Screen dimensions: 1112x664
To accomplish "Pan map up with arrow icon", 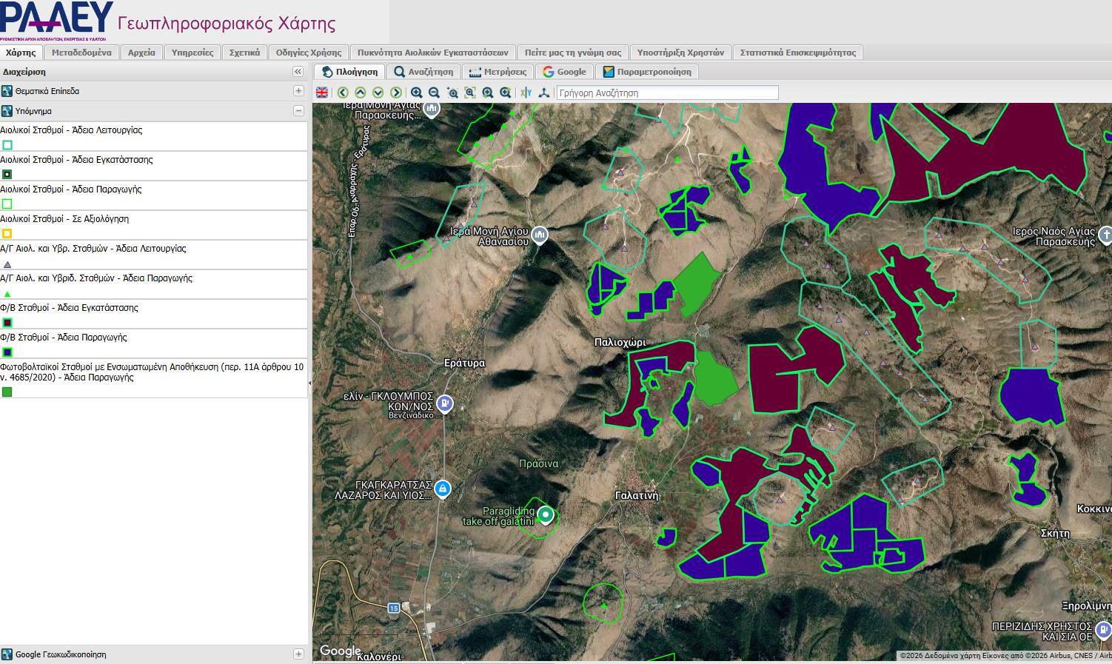I will (361, 93).
